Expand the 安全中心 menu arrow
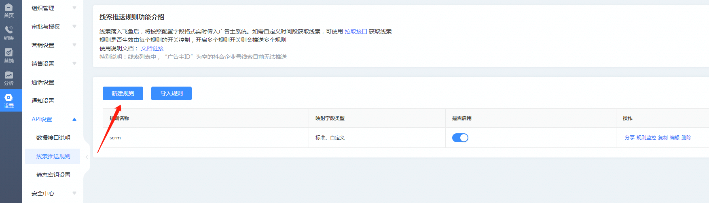Viewport: 709px width, 203px height. [x=74, y=193]
